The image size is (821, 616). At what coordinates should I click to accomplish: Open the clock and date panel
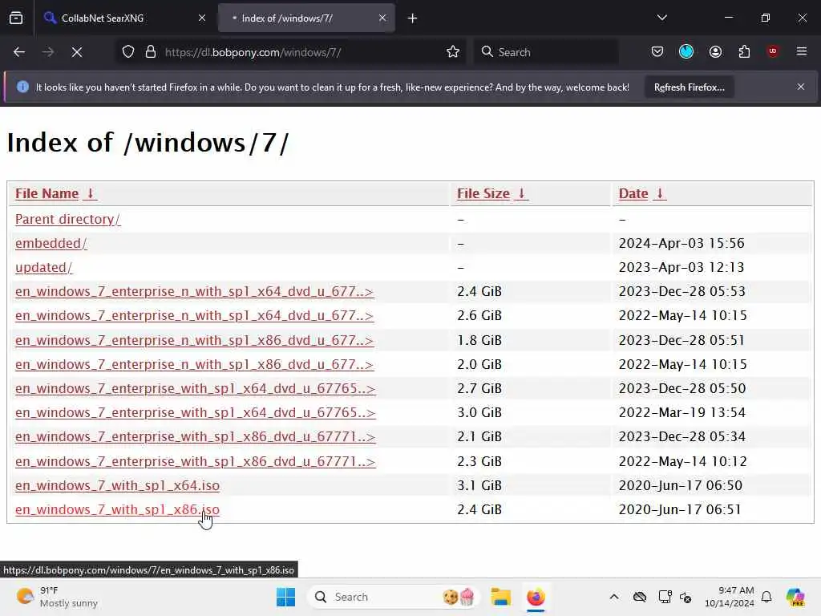pos(729,597)
